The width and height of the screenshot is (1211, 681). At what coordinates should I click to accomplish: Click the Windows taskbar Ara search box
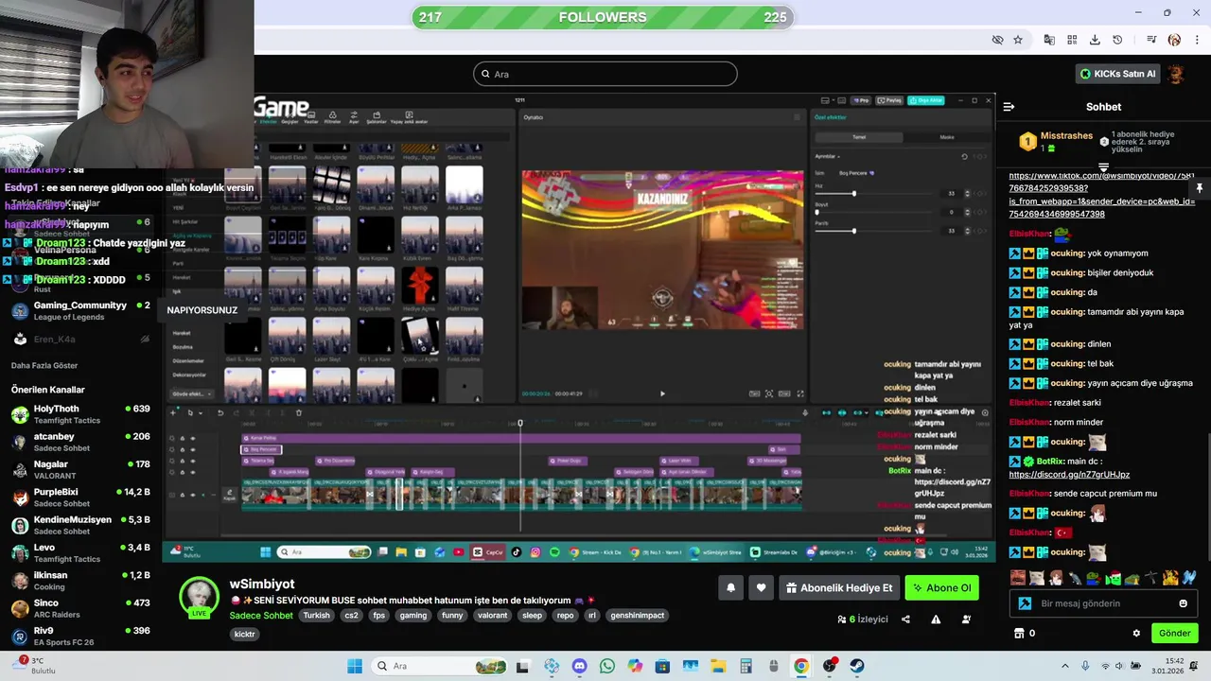pyautogui.click(x=438, y=666)
